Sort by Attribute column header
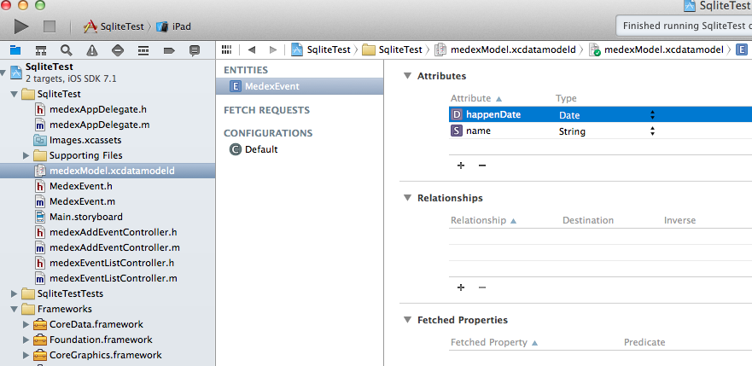Screen dimensions: 752x366 [x=476, y=98]
